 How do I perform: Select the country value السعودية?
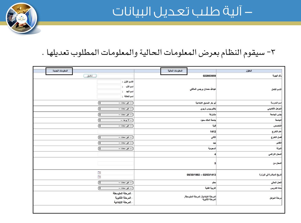[x=212, y=148]
